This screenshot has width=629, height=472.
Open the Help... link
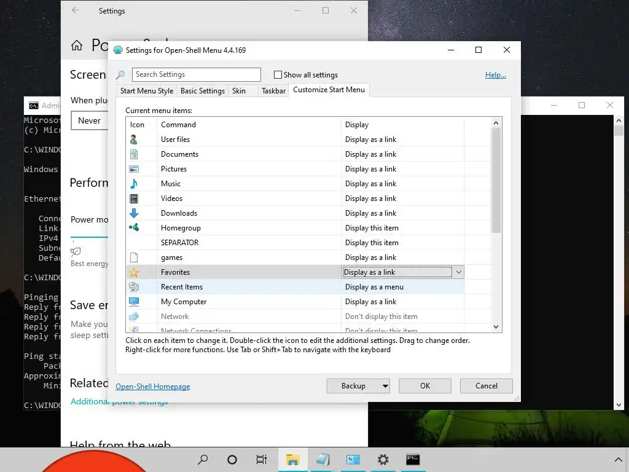click(496, 75)
